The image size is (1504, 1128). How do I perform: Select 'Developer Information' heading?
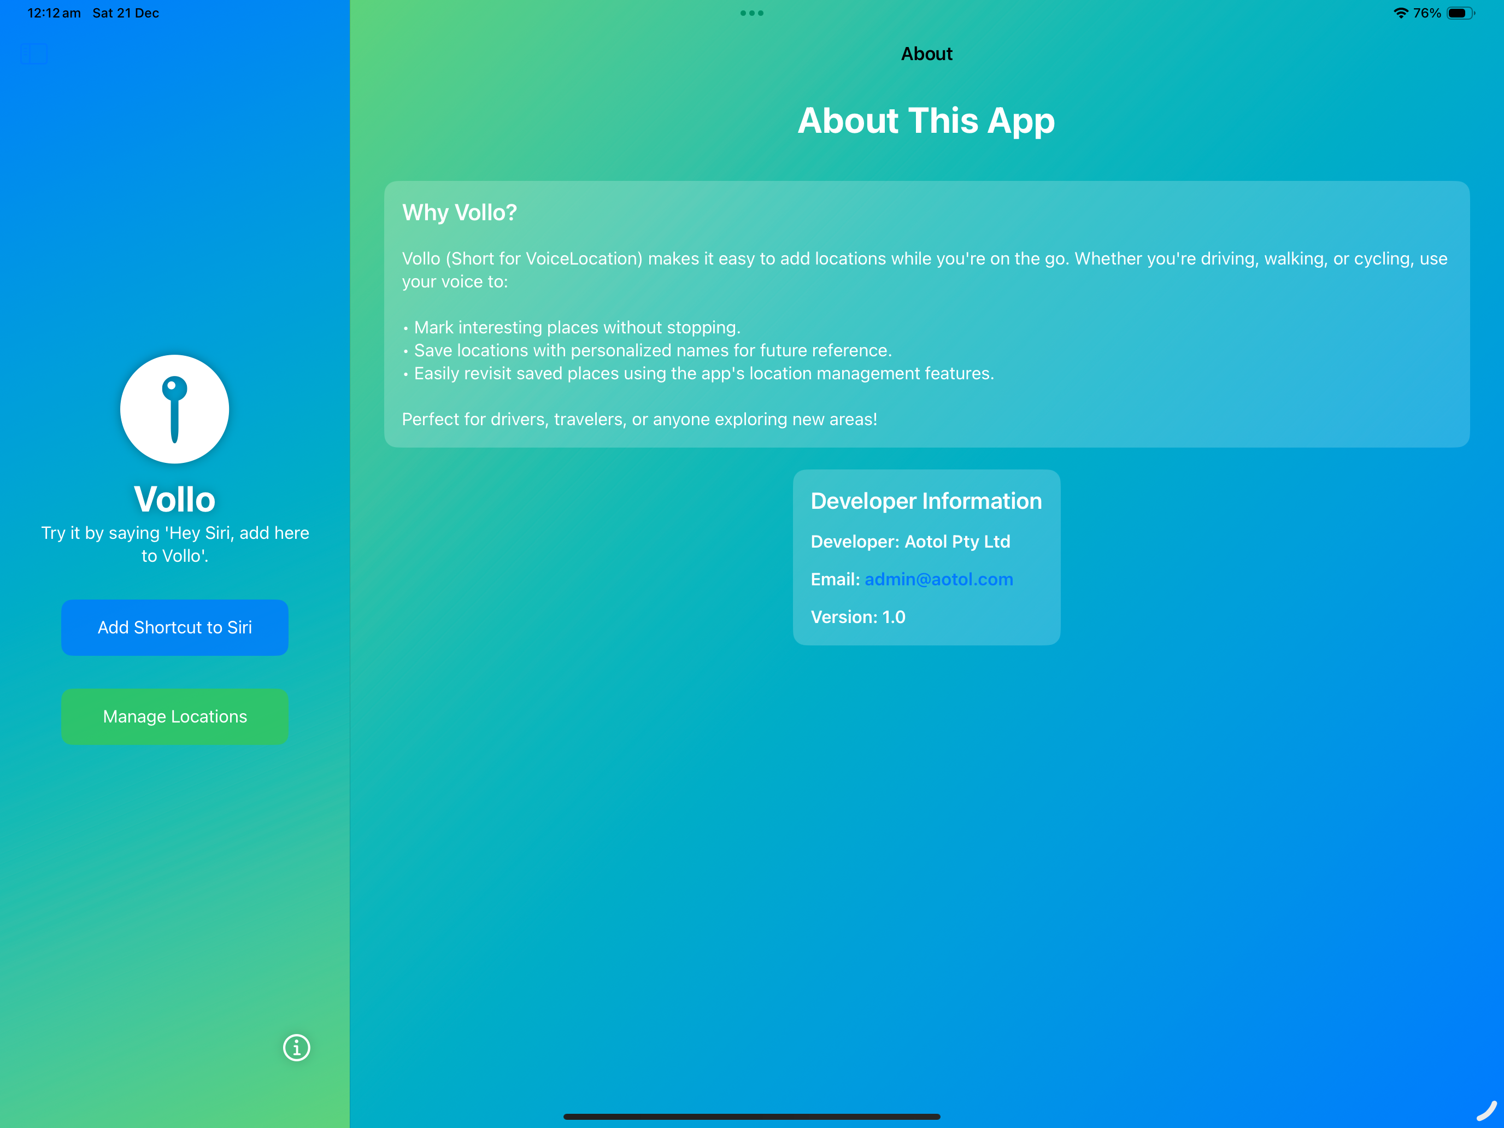point(926,501)
